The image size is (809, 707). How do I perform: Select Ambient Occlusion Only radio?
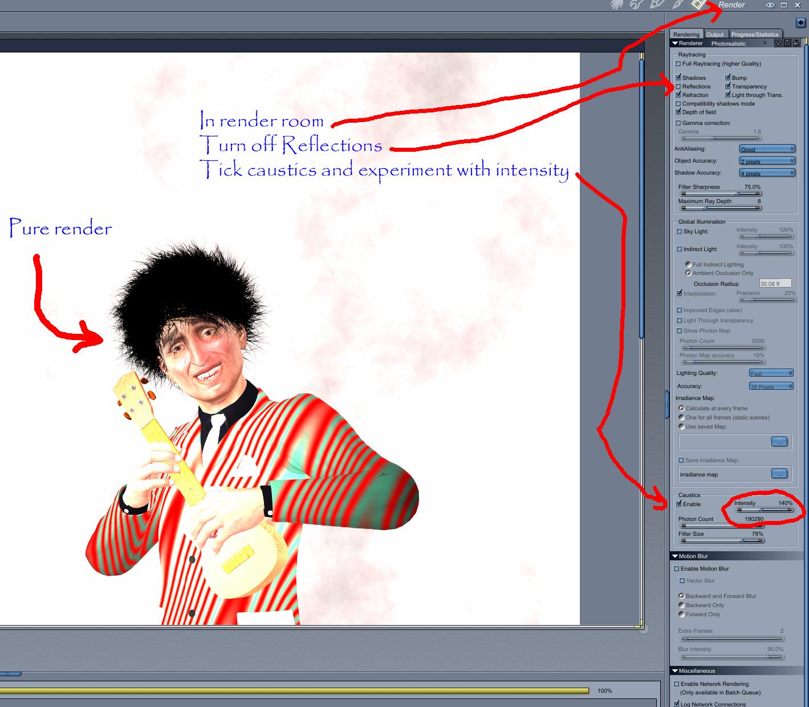[688, 273]
